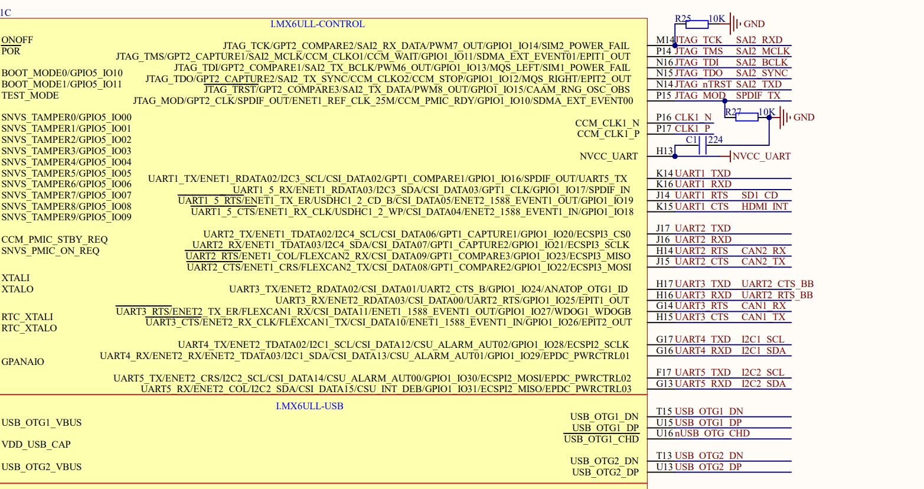Select resistor R27 symbol
Image resolution: width=924 pixels, height=489 pixels.
tap(747, 118)
